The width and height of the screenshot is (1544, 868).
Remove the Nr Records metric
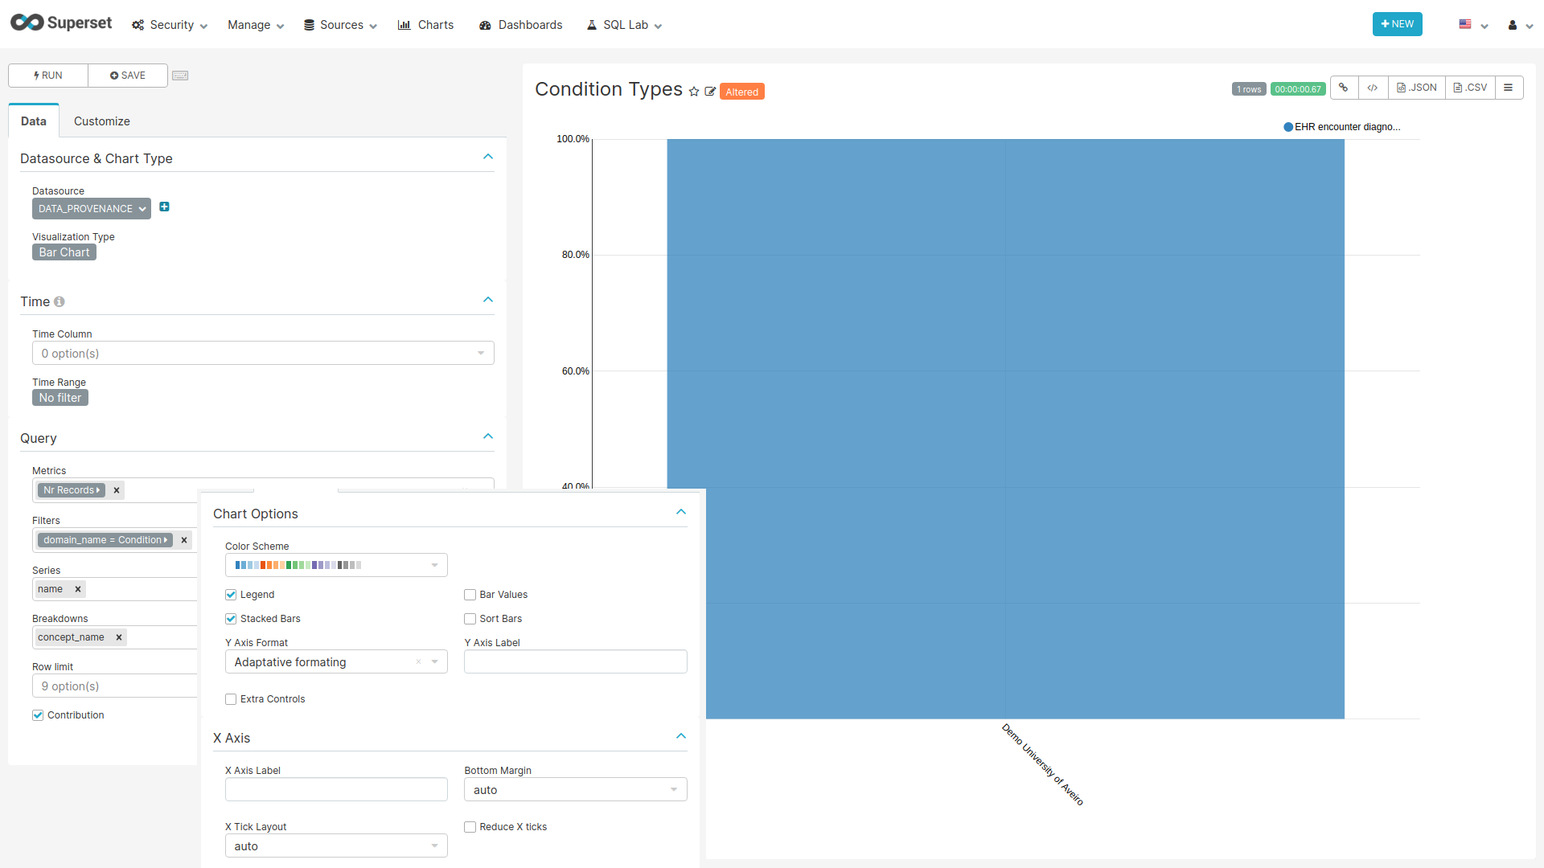[x=117, y=490]
